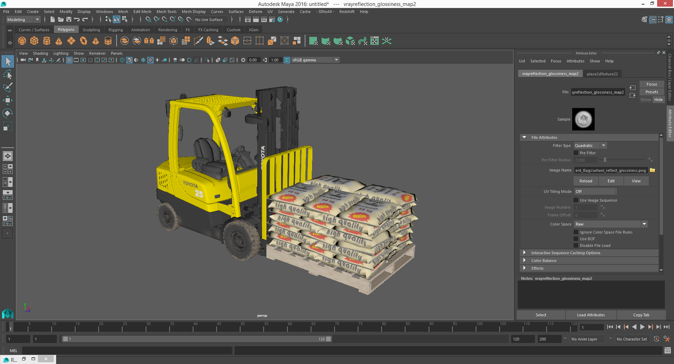Select the four view layout icon

click(8, 169)
